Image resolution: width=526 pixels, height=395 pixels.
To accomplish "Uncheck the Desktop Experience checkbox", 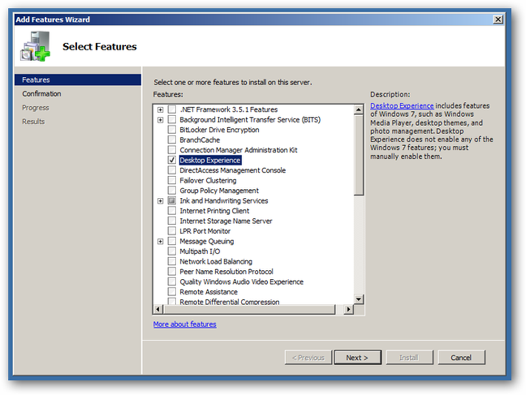I will [x=172, y=160].
